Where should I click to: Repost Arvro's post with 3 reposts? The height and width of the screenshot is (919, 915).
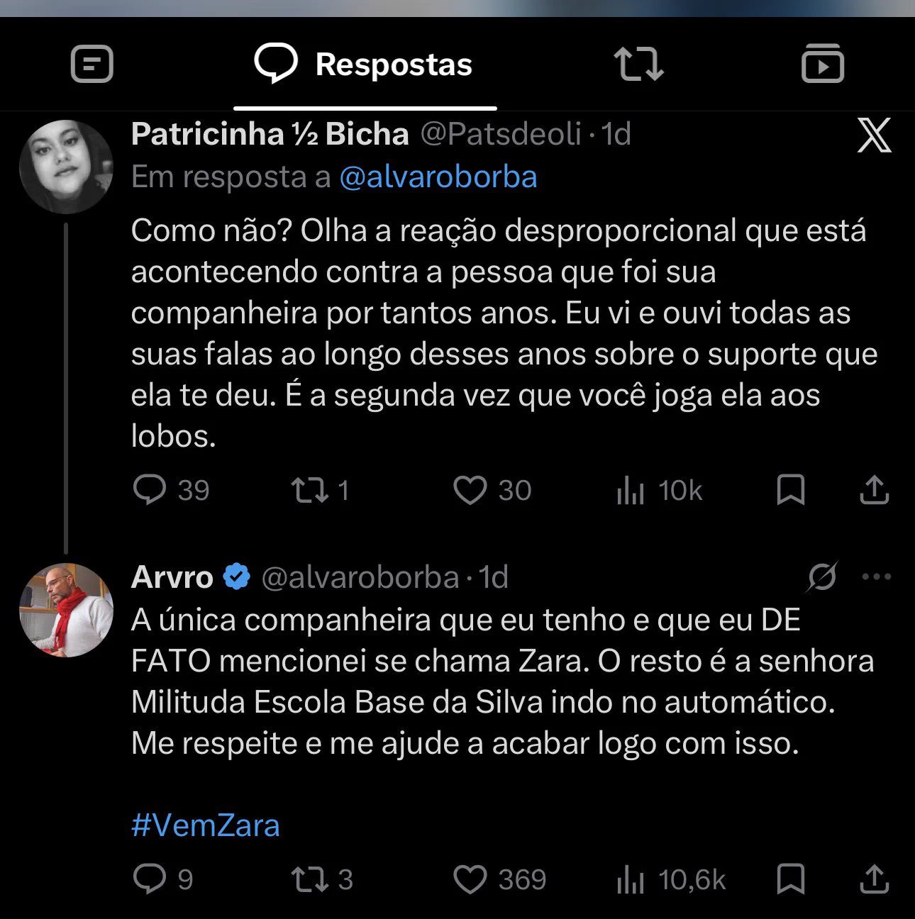[322, 879]
